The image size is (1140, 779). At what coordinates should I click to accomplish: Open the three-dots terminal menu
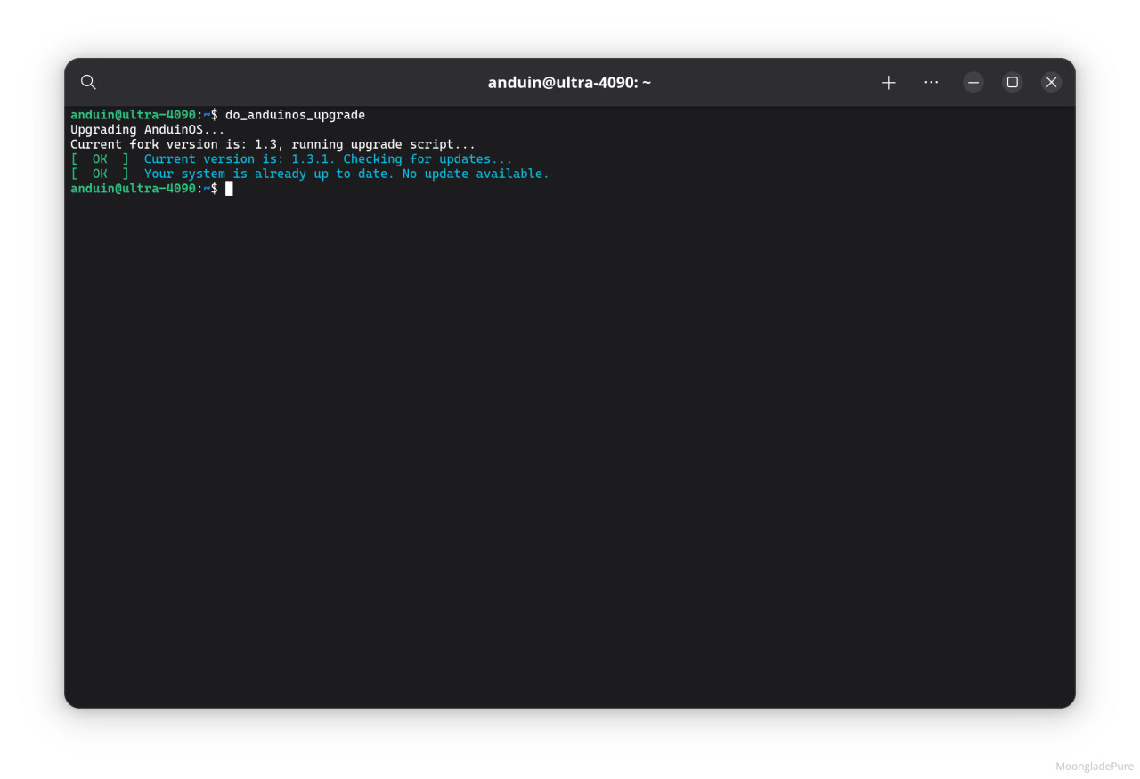[931, 82]
